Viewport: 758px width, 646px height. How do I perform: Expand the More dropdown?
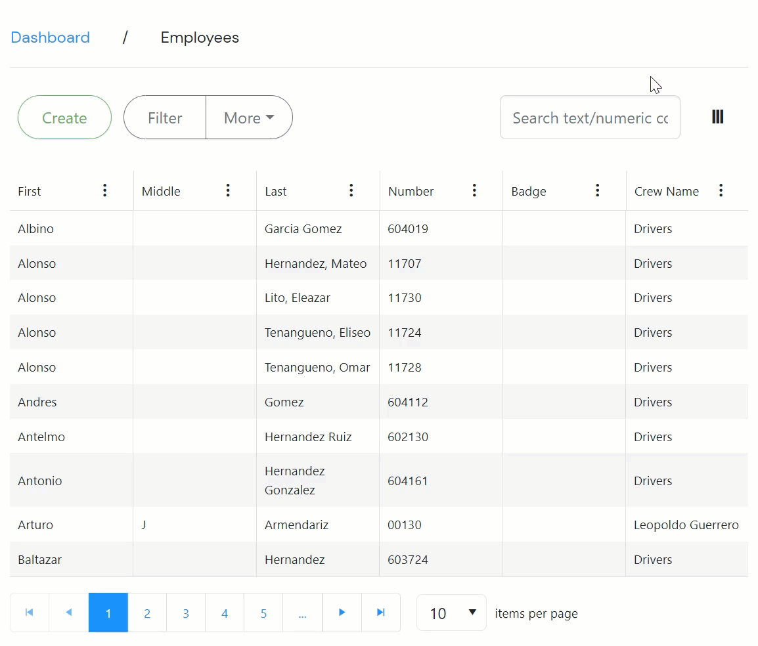(249, 118)
